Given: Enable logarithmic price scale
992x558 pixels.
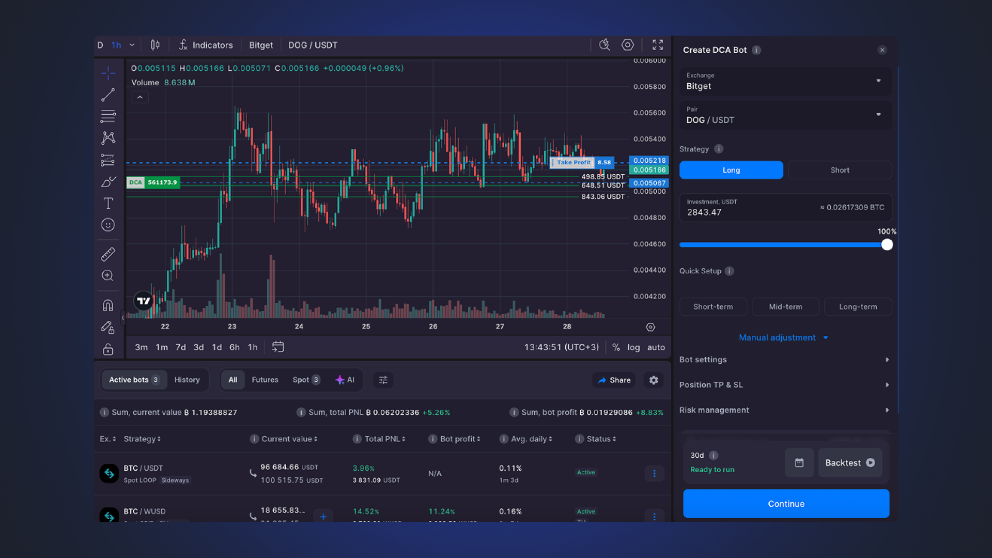Looking at the screenshot, I should click(x=633, y=347).
